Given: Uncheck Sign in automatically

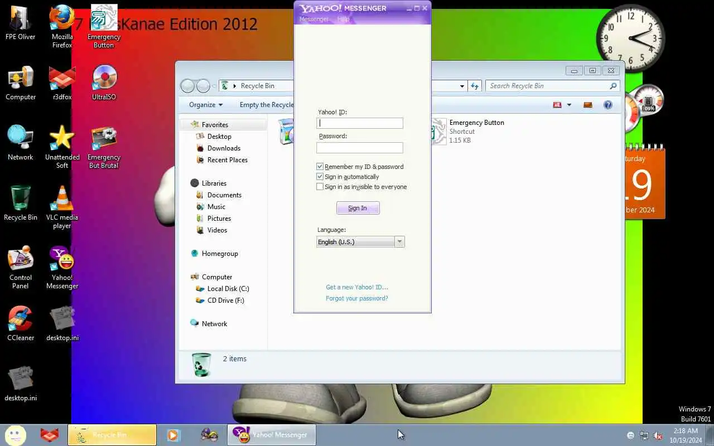Looking at the screenshot, I should [320, 176].
